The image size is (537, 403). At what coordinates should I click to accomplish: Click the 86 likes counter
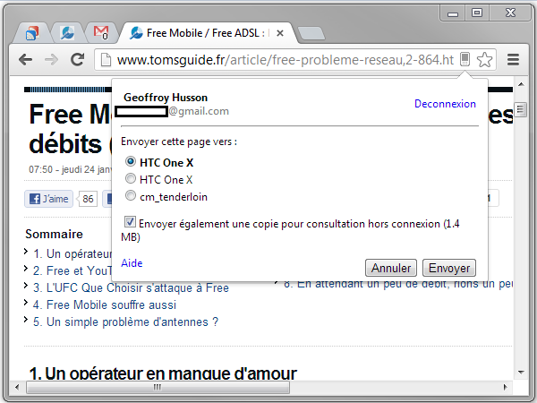[x=88, y=199]
